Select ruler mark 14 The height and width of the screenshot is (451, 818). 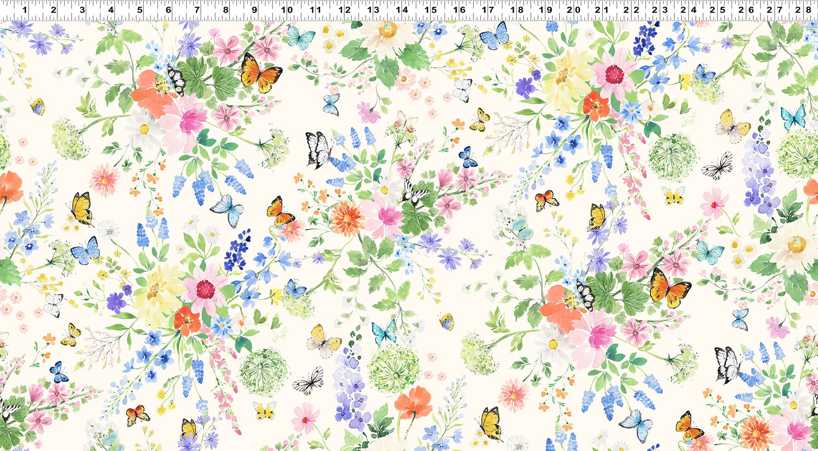pos(402,10)
